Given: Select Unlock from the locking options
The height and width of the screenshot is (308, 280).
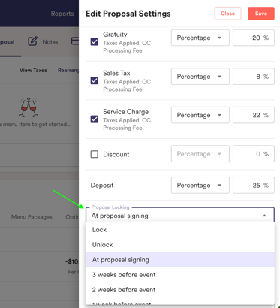Looking at the screenshot, I should point(180,245).
